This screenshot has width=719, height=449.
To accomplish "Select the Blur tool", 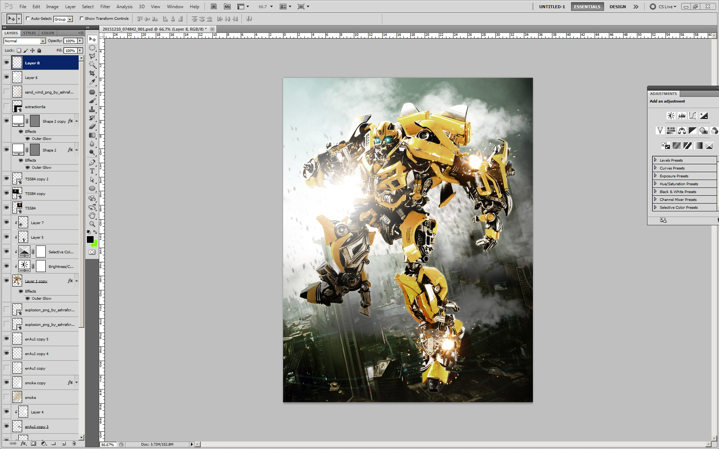I will pyautogui.click(x=92, y=144).
